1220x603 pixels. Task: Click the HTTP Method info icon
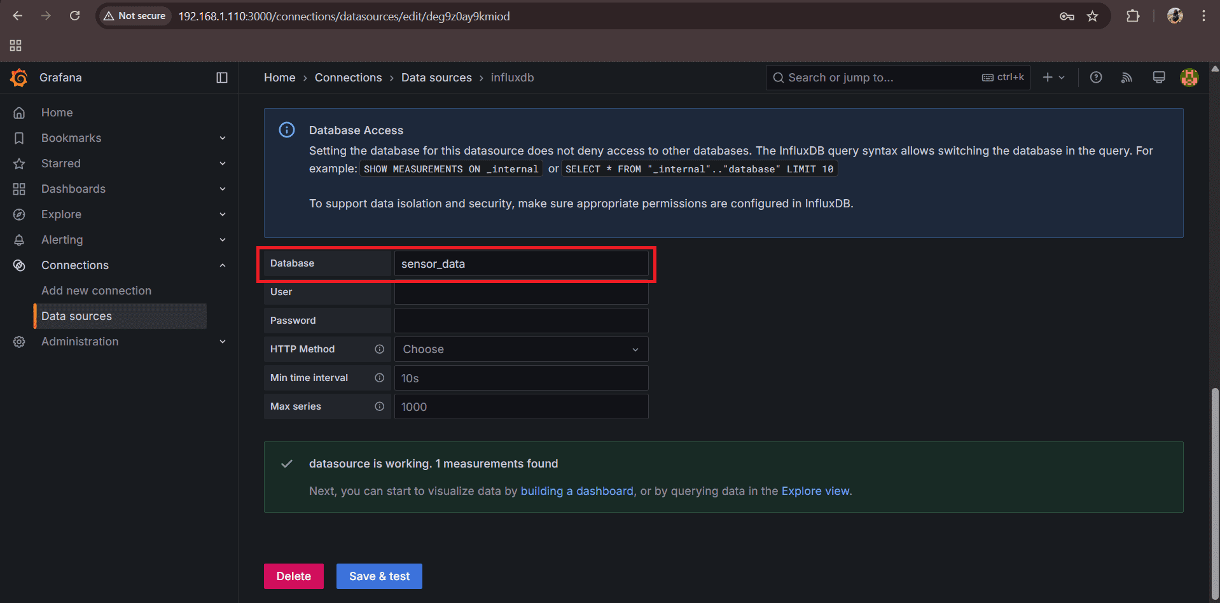(379, 349)
